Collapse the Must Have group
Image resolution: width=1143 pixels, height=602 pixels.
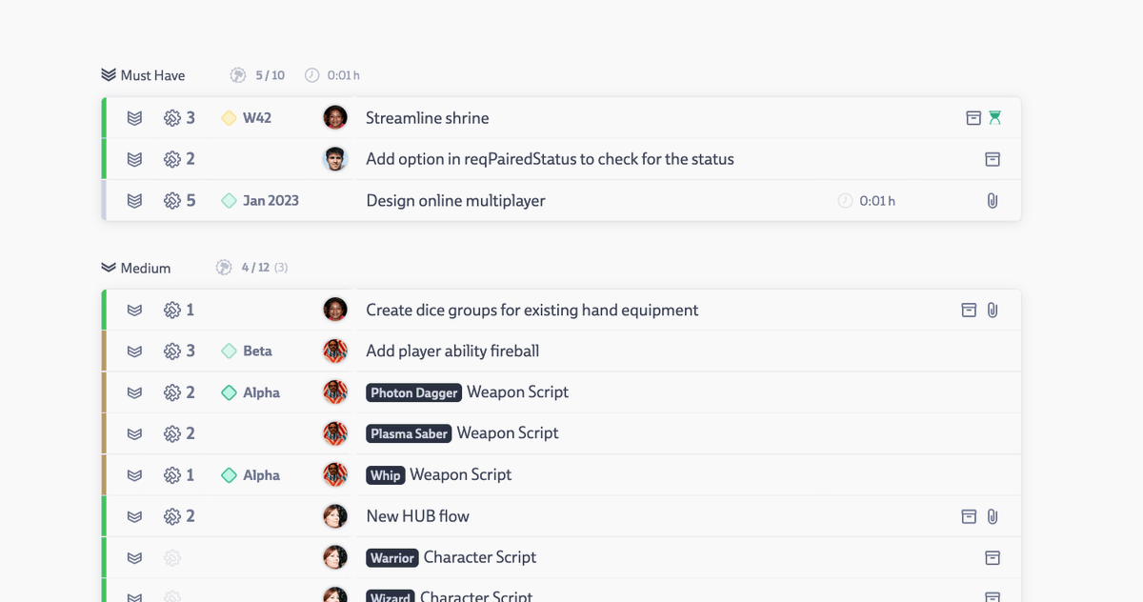click(x=107, y=74)
